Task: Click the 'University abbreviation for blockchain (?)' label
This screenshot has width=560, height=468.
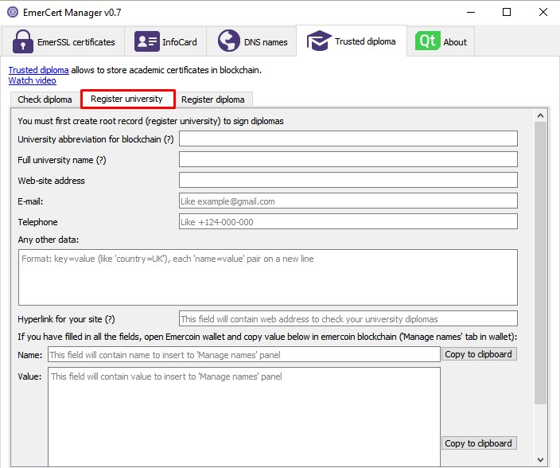Action: point(95,139)
